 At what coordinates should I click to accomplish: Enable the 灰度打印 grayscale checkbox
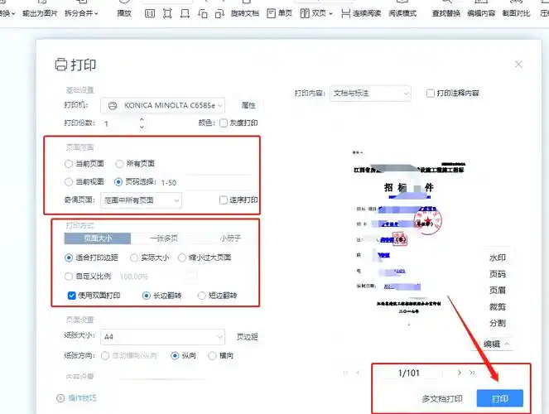224,123
